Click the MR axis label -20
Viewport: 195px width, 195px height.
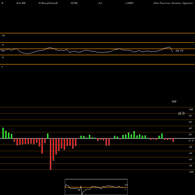click(190, 147)
